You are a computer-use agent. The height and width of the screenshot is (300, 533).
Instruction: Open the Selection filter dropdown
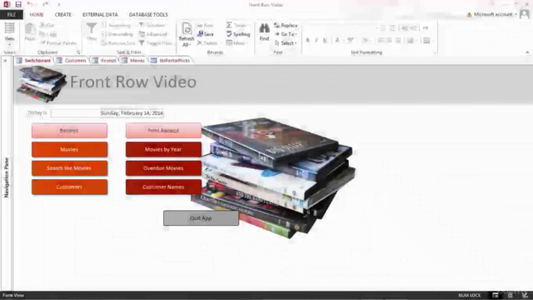[x=152, y=25]
